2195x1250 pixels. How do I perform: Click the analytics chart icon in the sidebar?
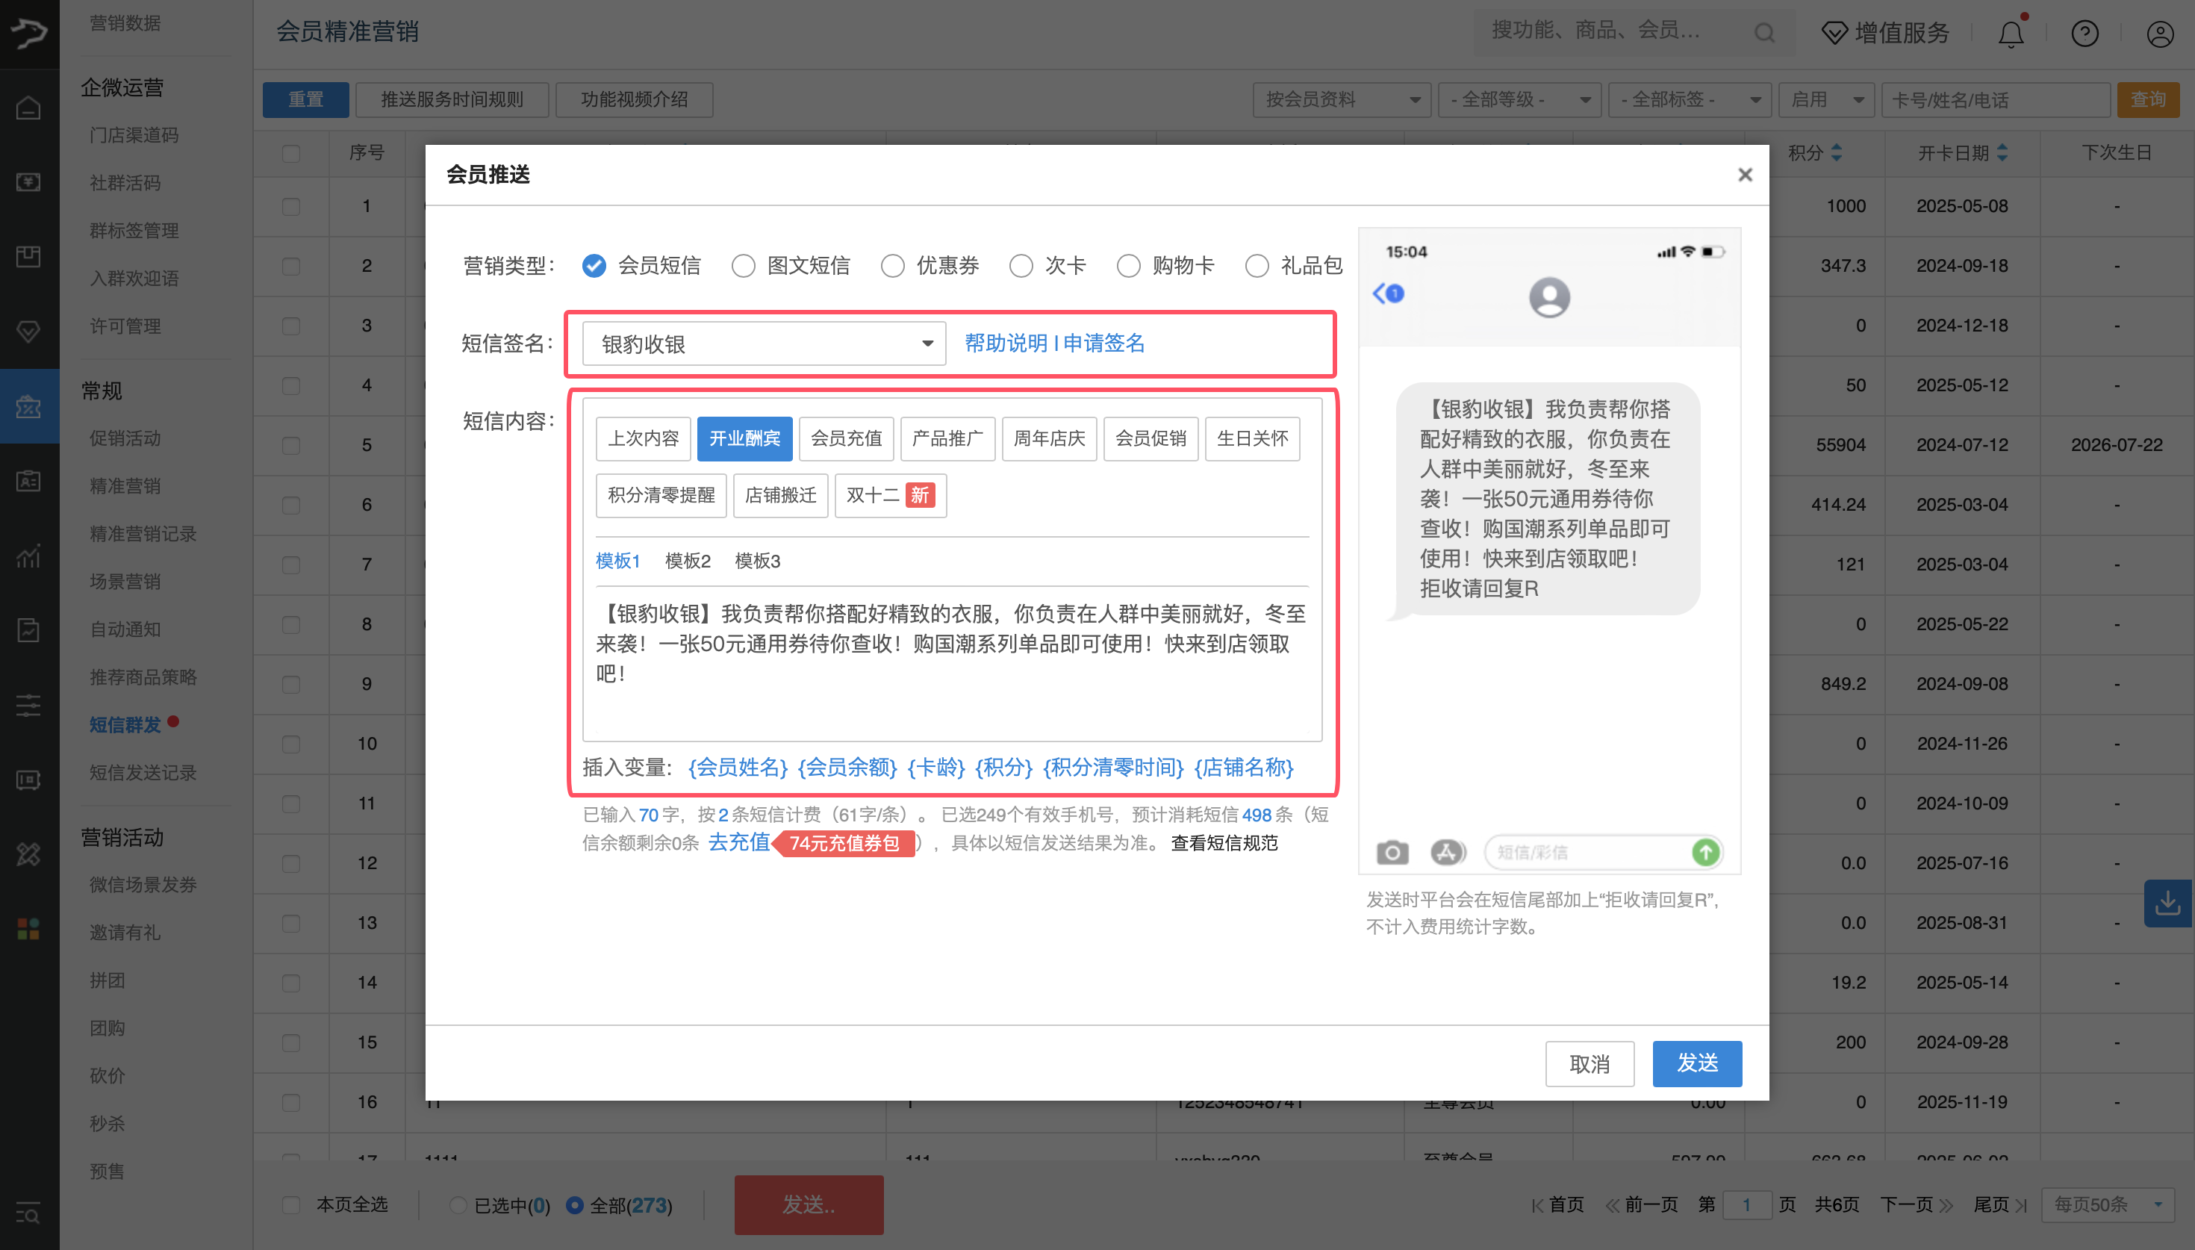point(29,558)
